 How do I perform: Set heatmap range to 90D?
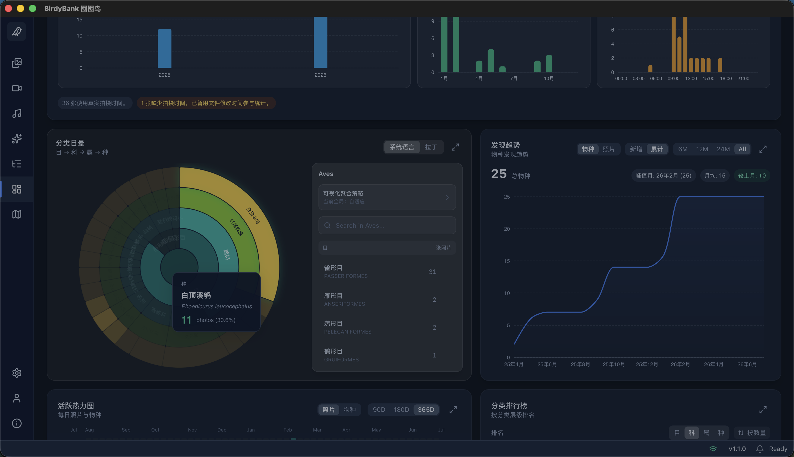click(379, 410)
